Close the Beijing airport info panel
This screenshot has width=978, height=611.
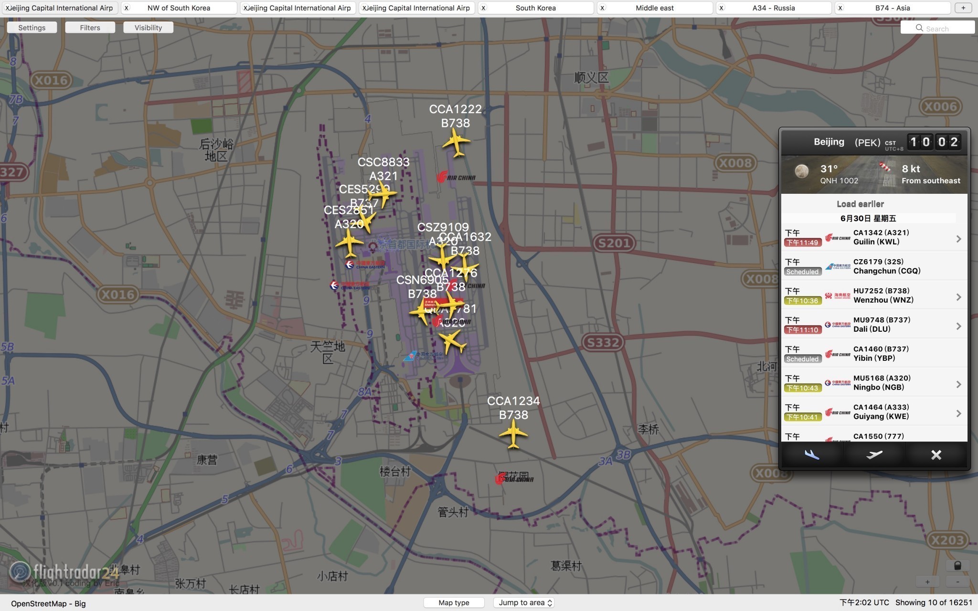pyautogui.click(x=936, y=455)
